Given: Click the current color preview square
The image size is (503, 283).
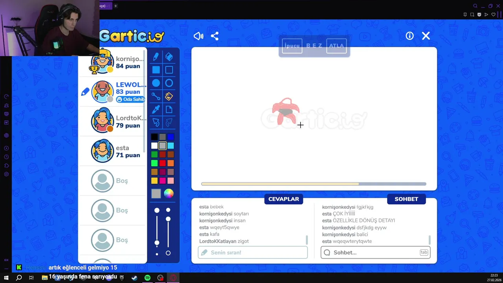Looking at the screenshot, I should 156,193.
